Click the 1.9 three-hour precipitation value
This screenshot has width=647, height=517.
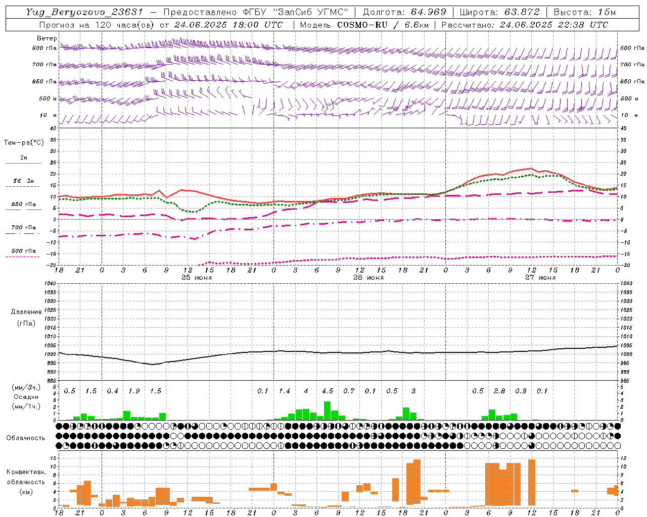(x=134, y=391)
